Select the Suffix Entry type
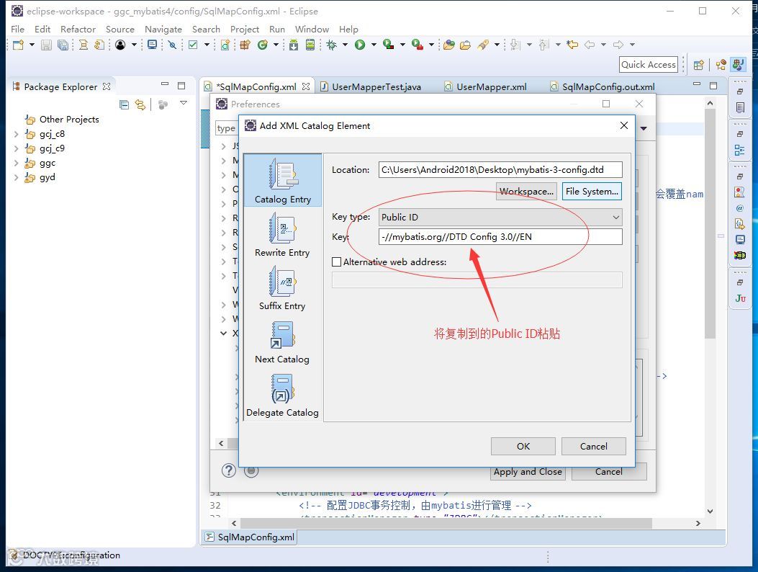Viewport: 758px width, 572px height. (282, 288)
